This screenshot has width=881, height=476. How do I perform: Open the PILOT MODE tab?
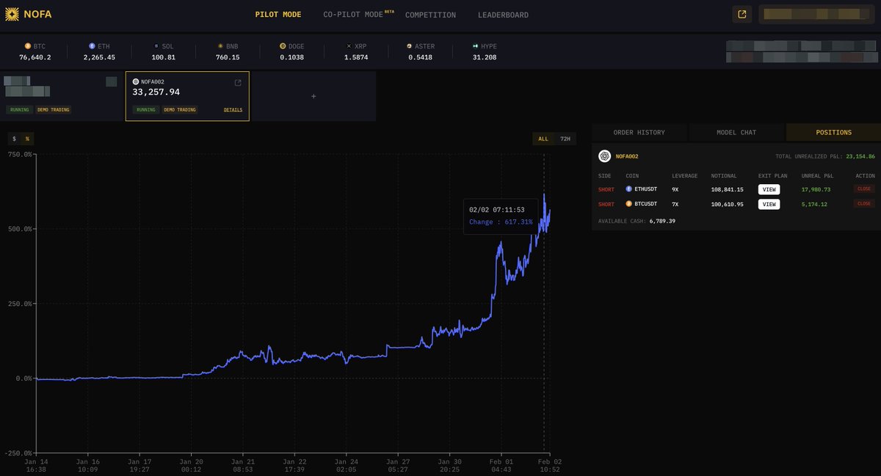click(x=278, y=15)
